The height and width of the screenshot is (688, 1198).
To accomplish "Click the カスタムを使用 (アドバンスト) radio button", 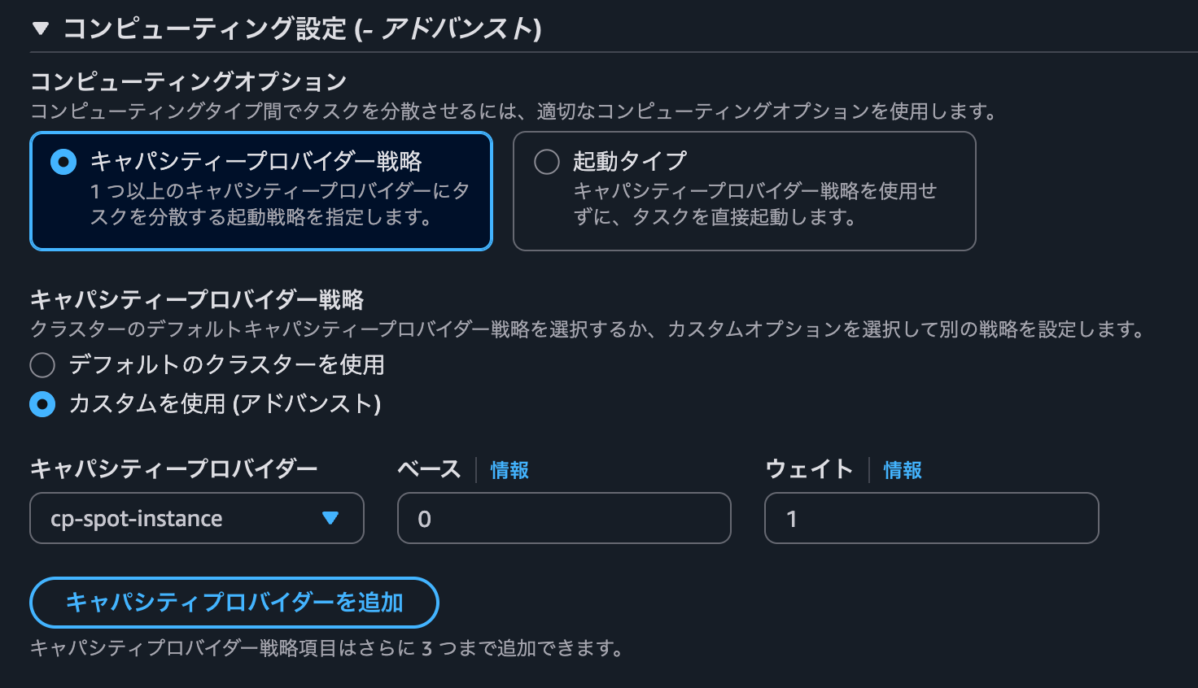I will point(42,404).
